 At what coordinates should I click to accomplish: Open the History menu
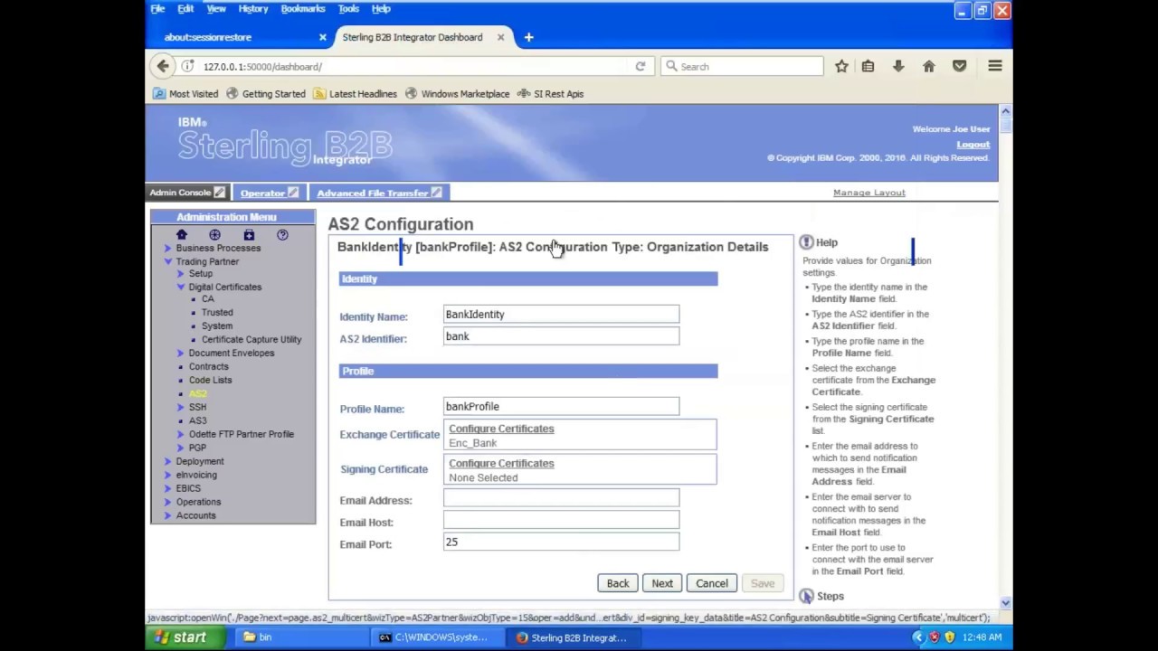coord(253,8)
